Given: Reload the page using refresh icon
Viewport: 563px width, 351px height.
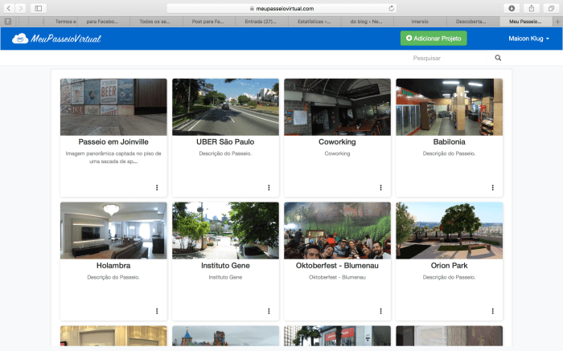Looking at the screenshot, I should click(392, 8).
